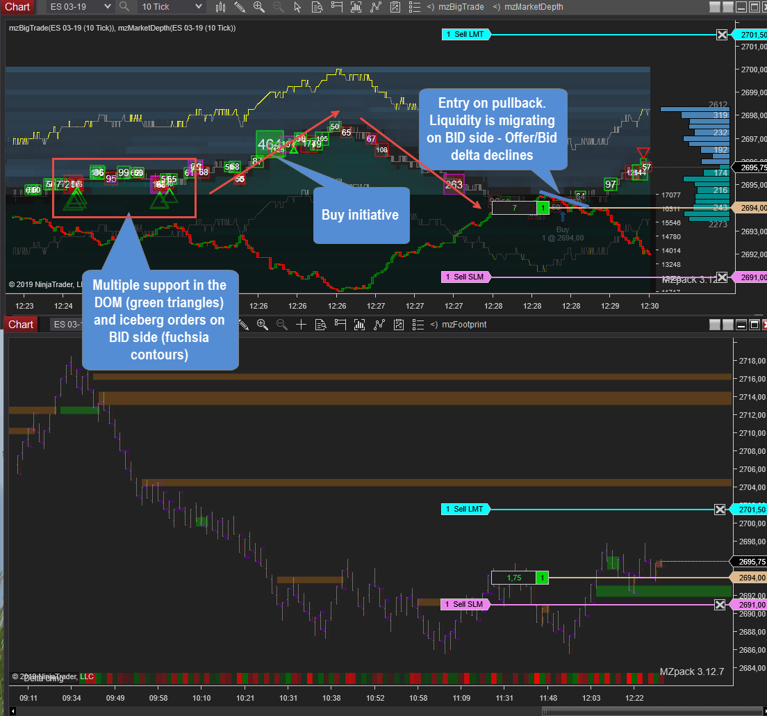
Task: Click the 11:48 time axis label
Action: [x=548, y=698]
